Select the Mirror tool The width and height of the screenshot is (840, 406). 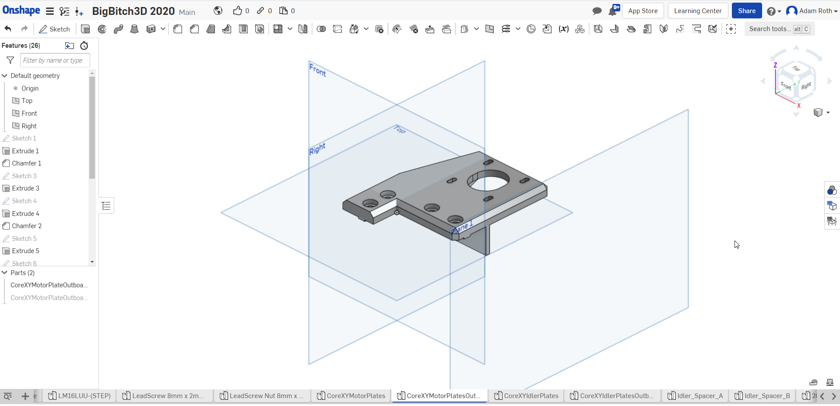click(x=302, y=29)
